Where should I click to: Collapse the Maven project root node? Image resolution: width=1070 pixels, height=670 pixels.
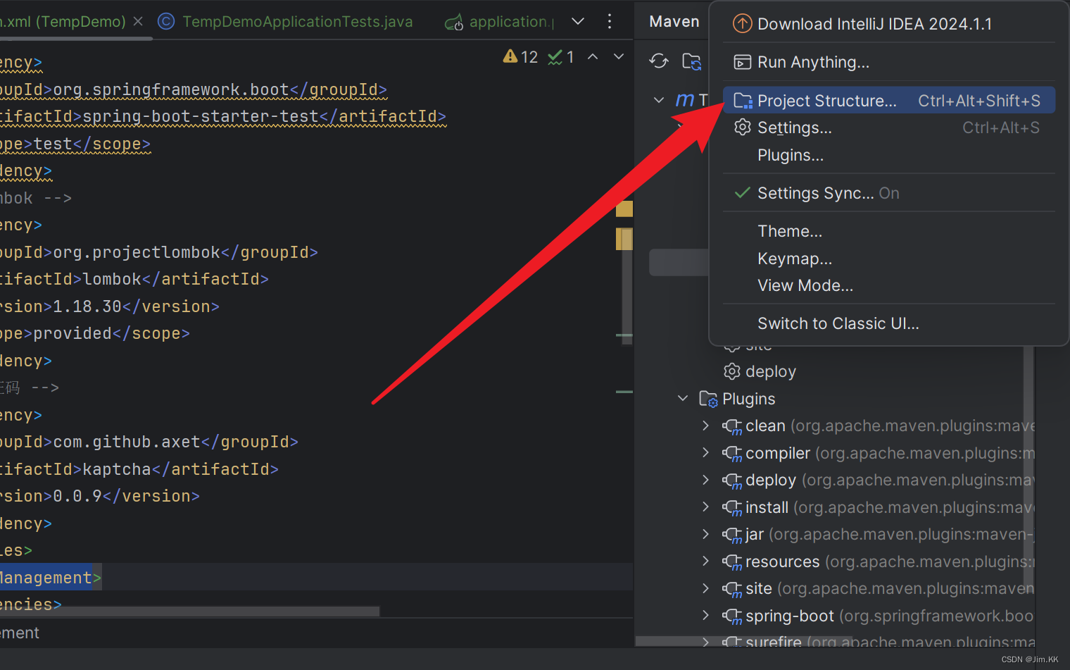click(x=659, y=100)
